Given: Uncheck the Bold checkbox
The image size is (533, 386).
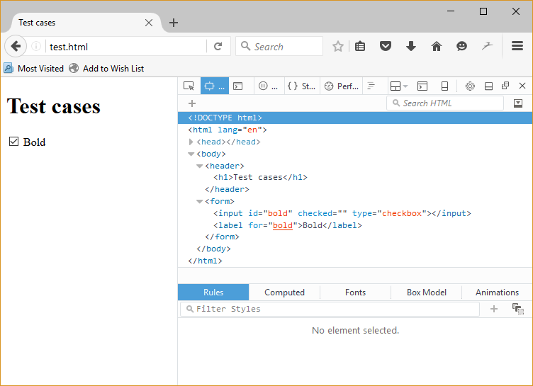Looking at the screenshot, I should click(13, 142).
